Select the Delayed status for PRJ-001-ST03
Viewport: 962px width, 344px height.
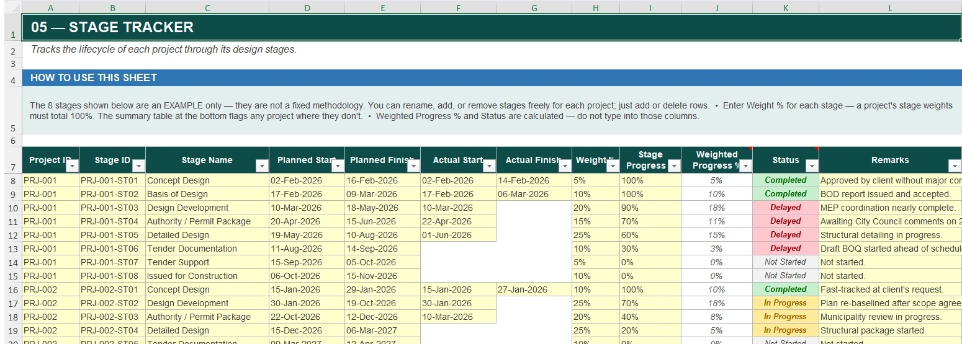point(786,208)
